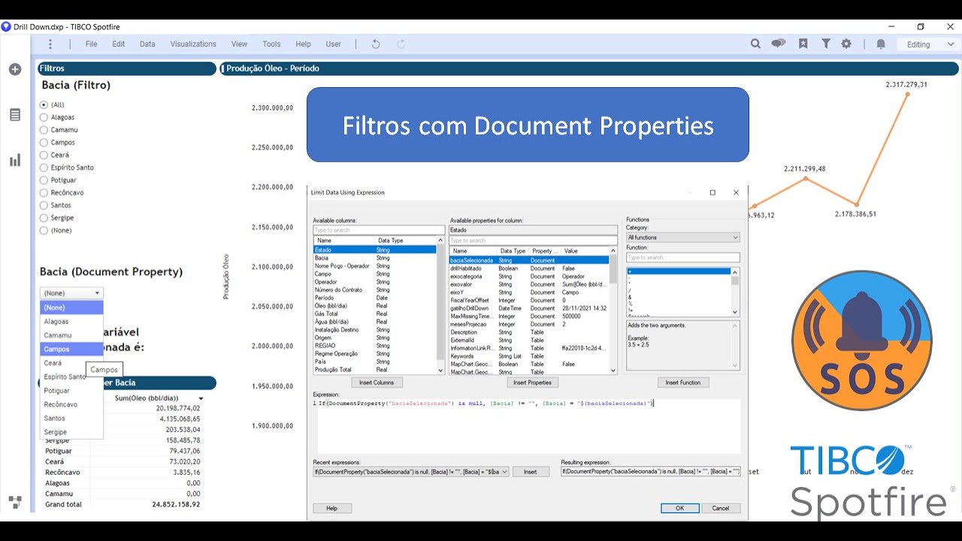Screen dimensions: 962x541
Task: Open the File menu
Action: [91, 44]
